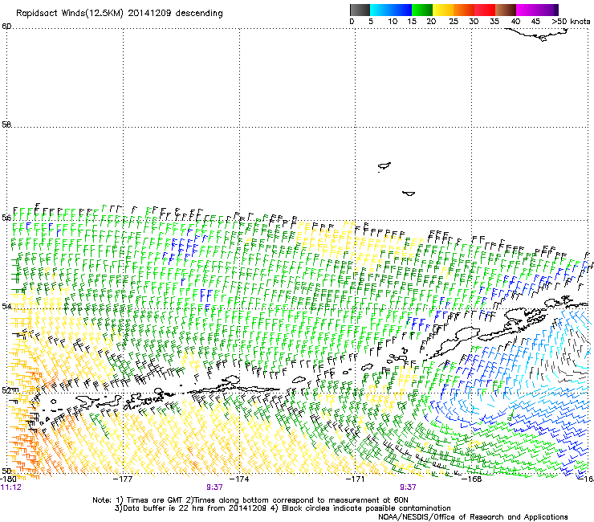This screenshot has height=522, width=594.
Task: Click the purple '11:12' time label
Action: click(11, 487)
